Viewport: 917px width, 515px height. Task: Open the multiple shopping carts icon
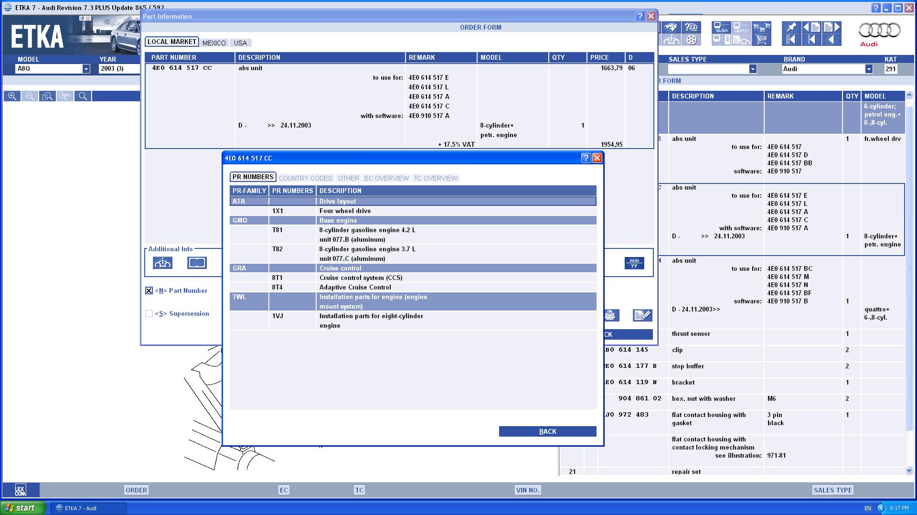pyautogui.click(x=761, y=27)
